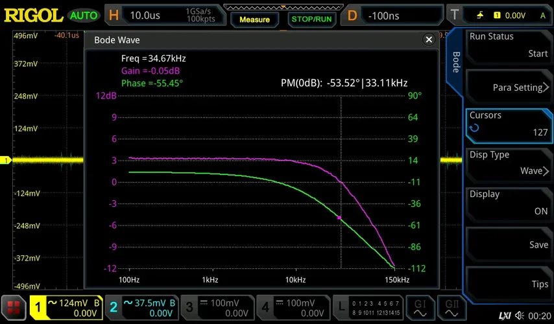Collapse the Bode side tab
The width and height of the screenshot is (554, 324).
456,62
